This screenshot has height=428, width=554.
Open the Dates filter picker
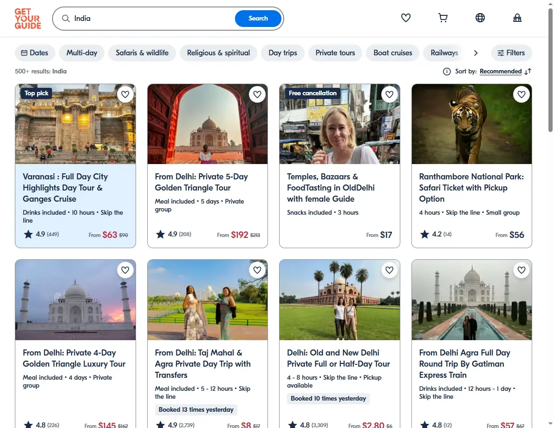click(35, 53)
